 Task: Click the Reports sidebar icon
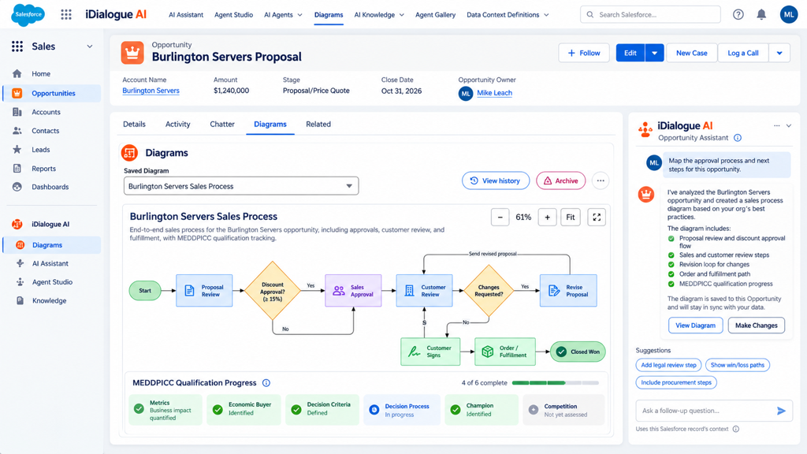tap(17, 169)
